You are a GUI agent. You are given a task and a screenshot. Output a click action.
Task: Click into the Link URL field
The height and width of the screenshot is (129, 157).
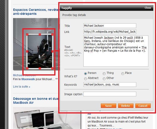pos(110,32)
